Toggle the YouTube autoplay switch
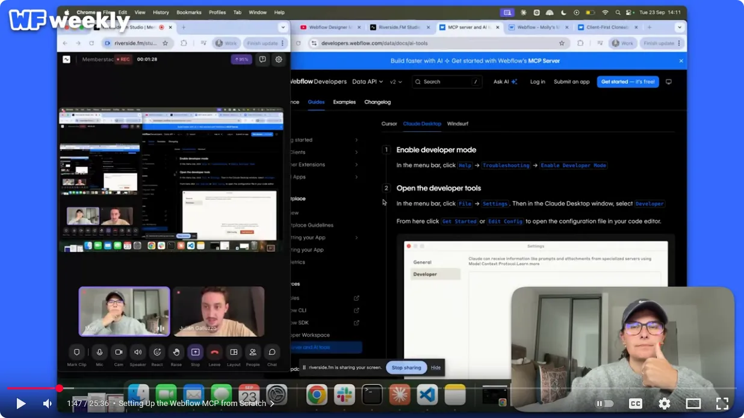The image size is (744, 418). (x=604, y=404)
